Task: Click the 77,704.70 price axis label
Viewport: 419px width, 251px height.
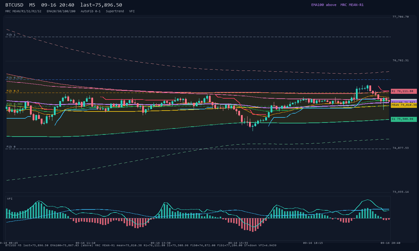Action: point(400,17)
